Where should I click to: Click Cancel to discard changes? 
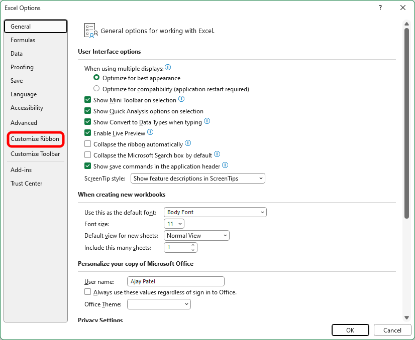coord(392,330)
